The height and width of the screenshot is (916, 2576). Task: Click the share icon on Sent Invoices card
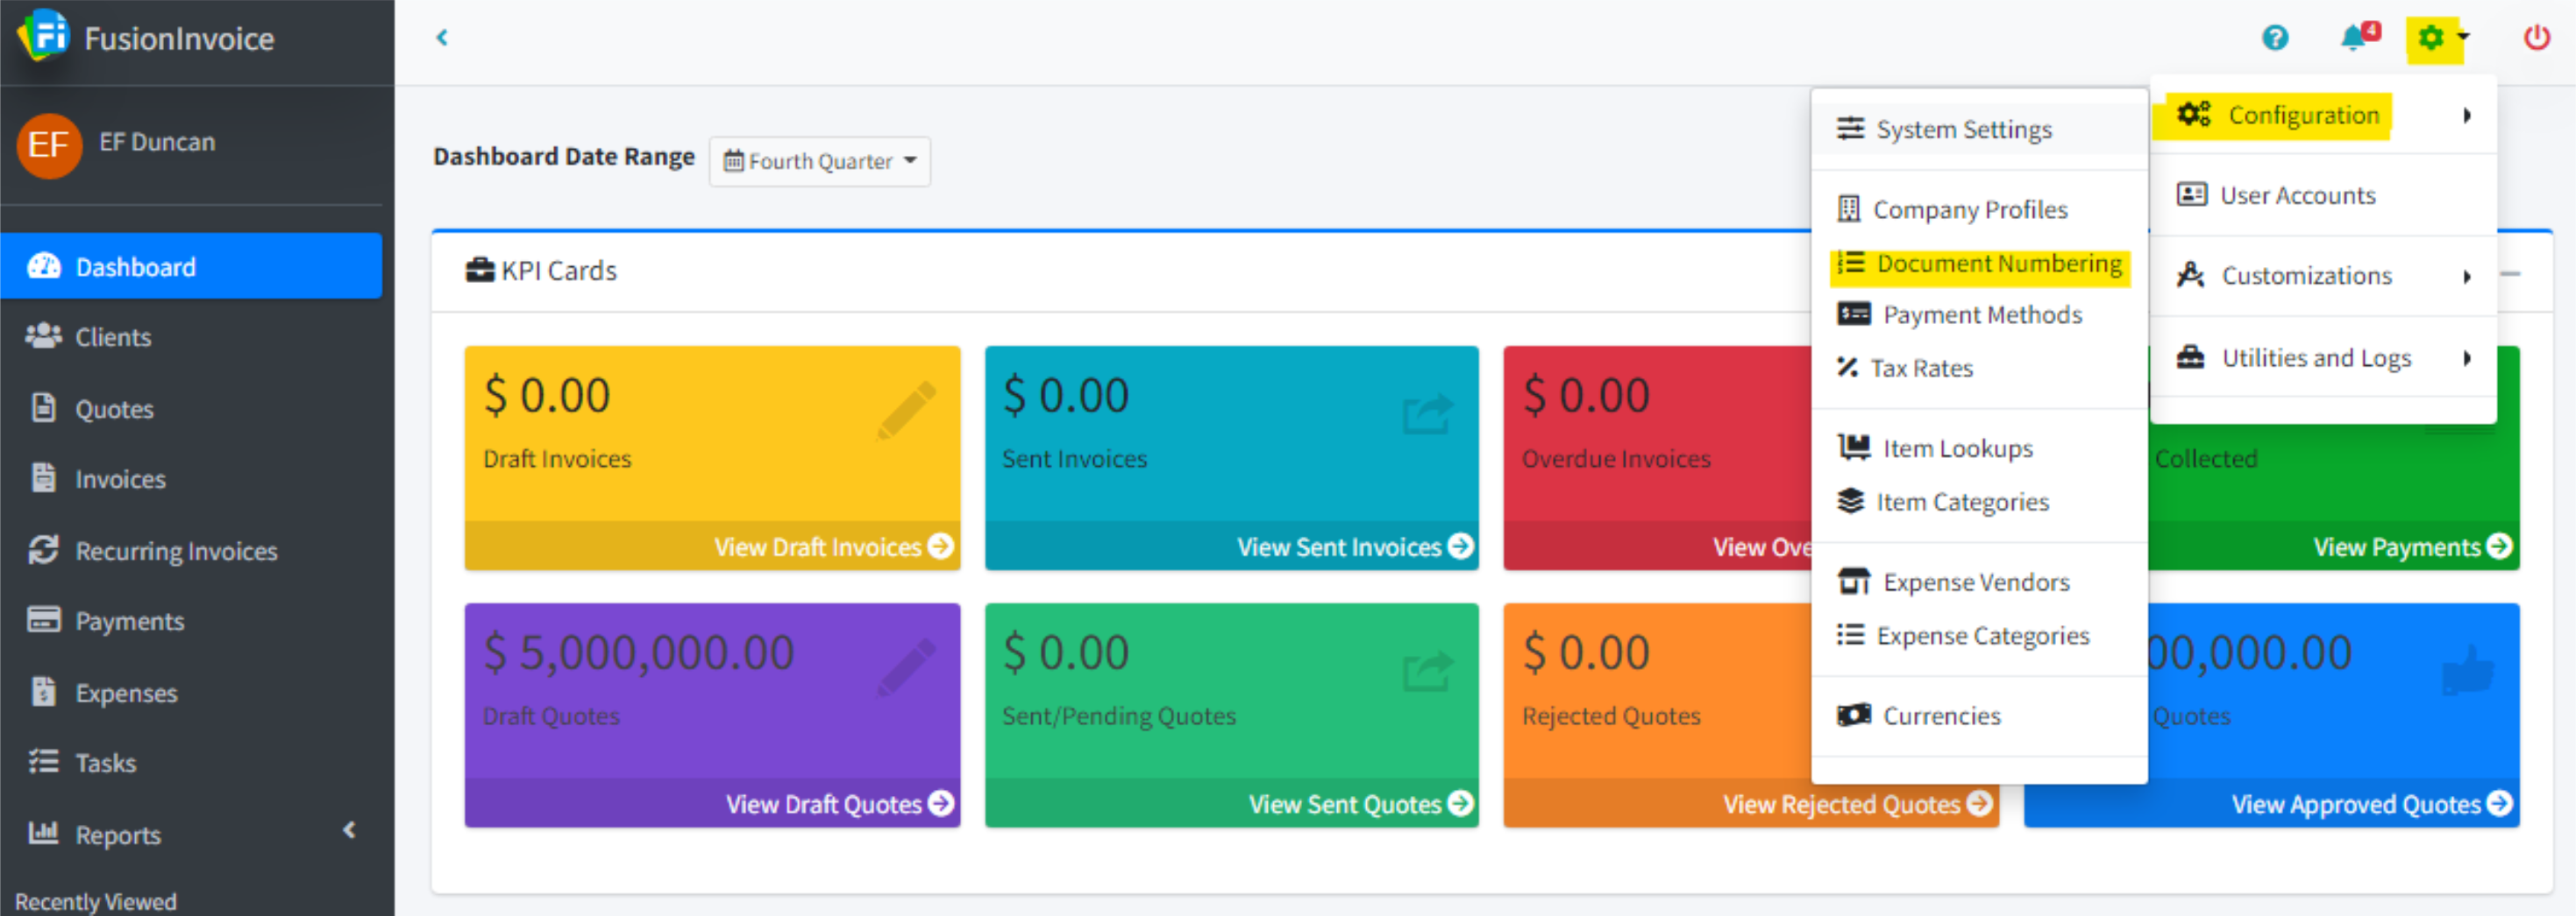click(1426, 413)
